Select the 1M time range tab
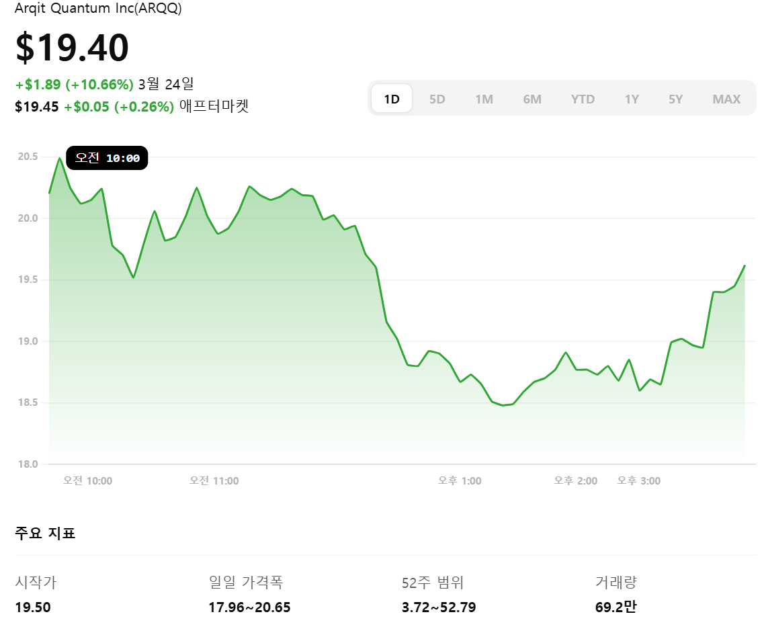The image size is (764, 635). point(484,98)
